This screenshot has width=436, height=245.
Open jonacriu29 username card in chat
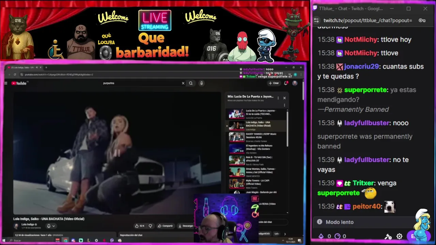point(362,67)
